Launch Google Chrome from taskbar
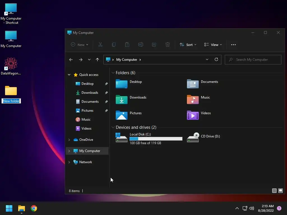287x215 pixels. (x=34, y=208)
